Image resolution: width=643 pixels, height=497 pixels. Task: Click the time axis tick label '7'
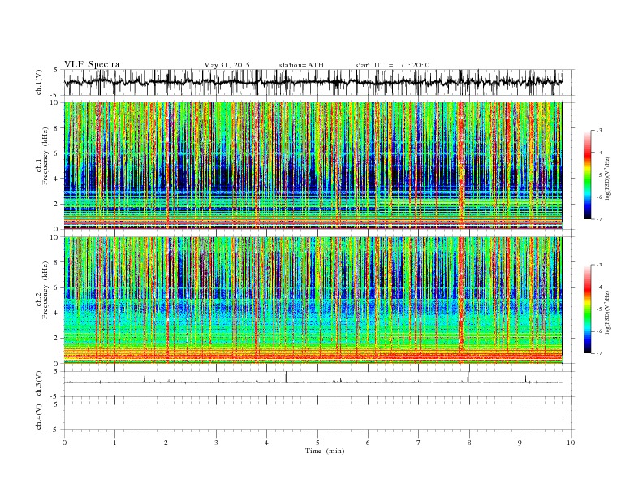(x=418, y=443)
